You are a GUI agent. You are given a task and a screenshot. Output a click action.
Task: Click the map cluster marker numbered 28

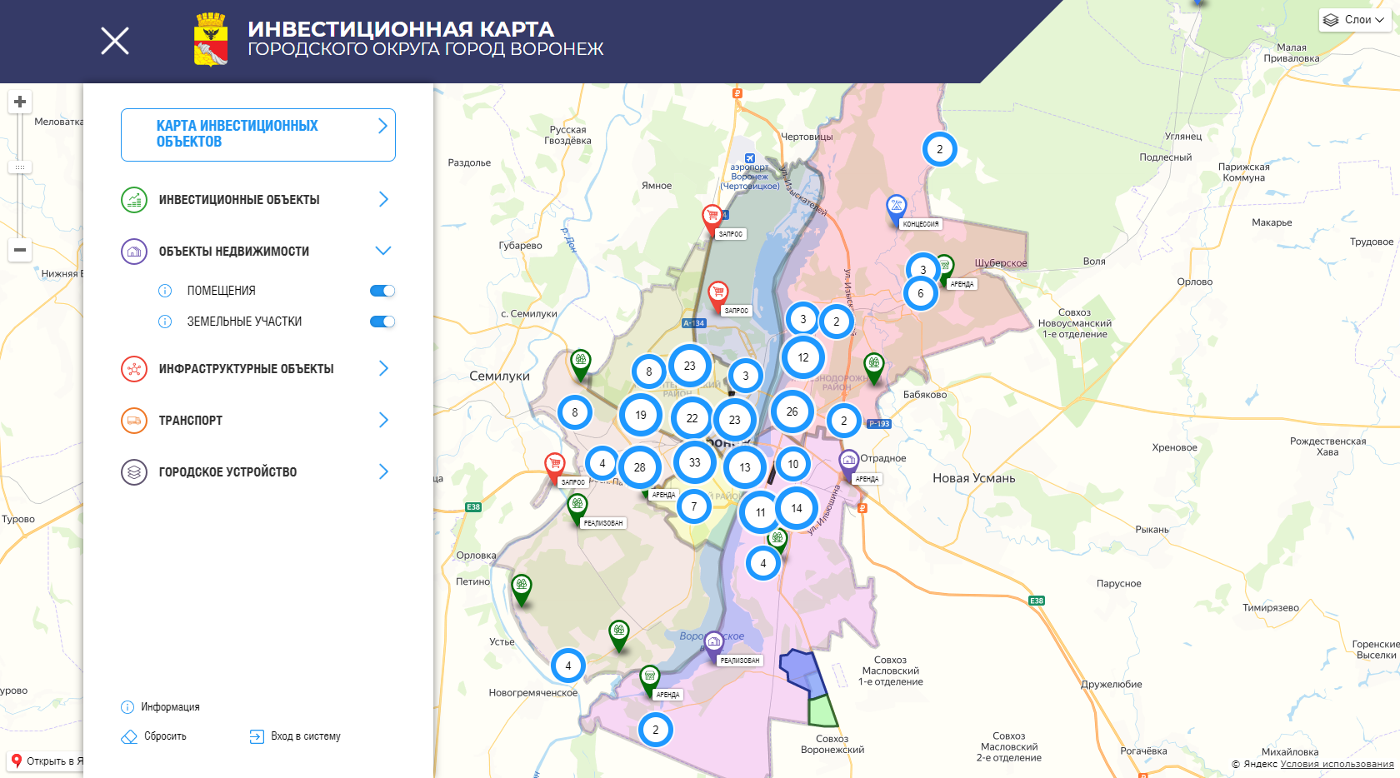coord(640,467)
